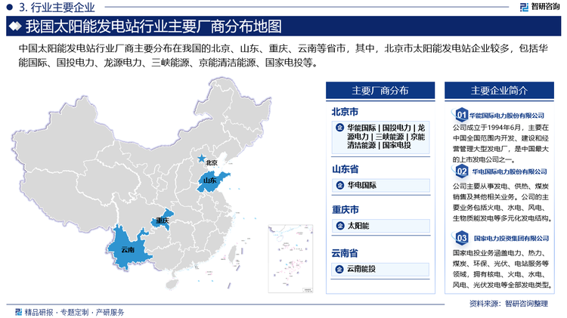Click the 云南能投 company box

381,269
